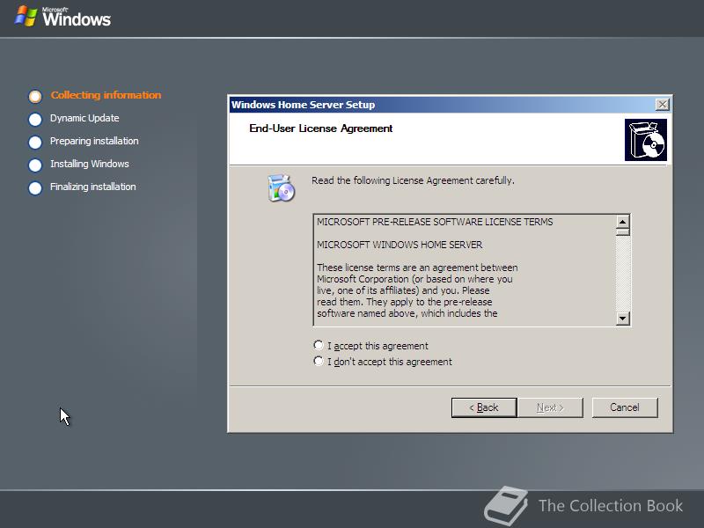Viewport: 704px width, 528px height.
Task: Click the Preparing installation step bullet
Action: [35, 142]
